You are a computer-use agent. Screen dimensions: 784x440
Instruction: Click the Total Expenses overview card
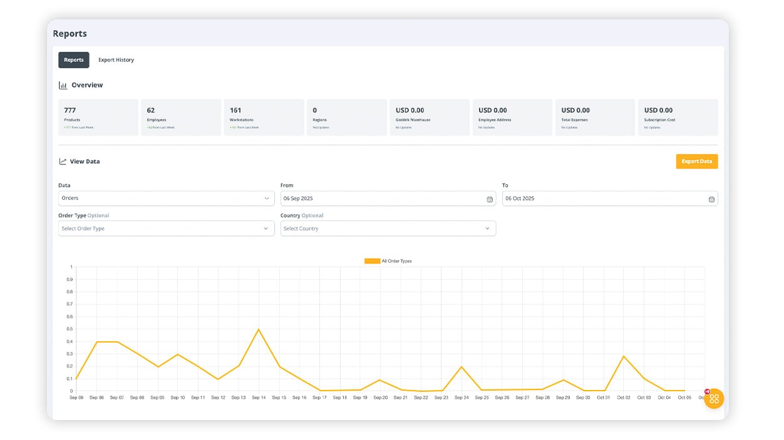[x=595, y=117]
